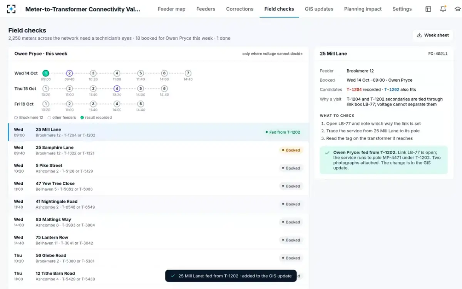Click the T-1202 candidate in detail panel
The height and width of the screenshot is (289, 462).
[392, 89]
